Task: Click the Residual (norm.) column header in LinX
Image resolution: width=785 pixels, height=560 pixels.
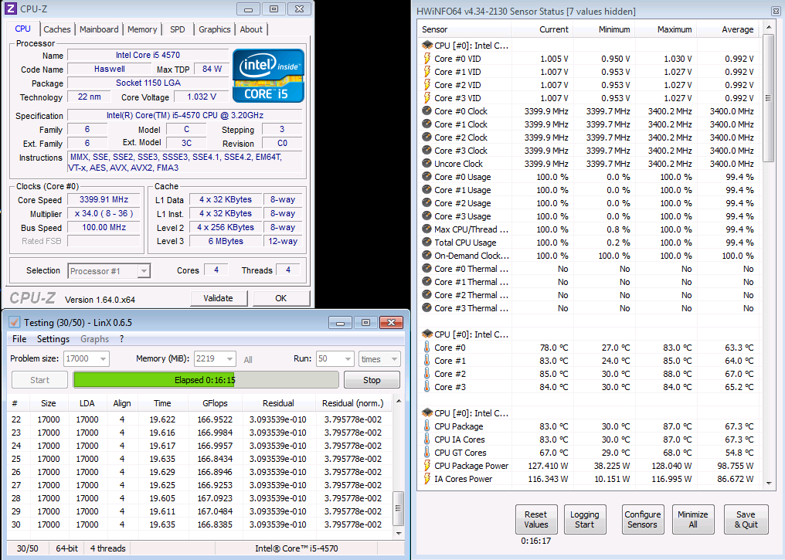Action: (x=353, y=403)
